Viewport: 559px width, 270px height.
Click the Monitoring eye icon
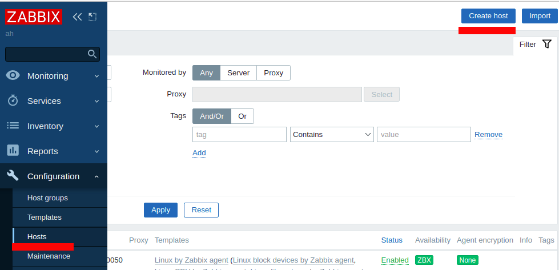click(x=13, y=75)
